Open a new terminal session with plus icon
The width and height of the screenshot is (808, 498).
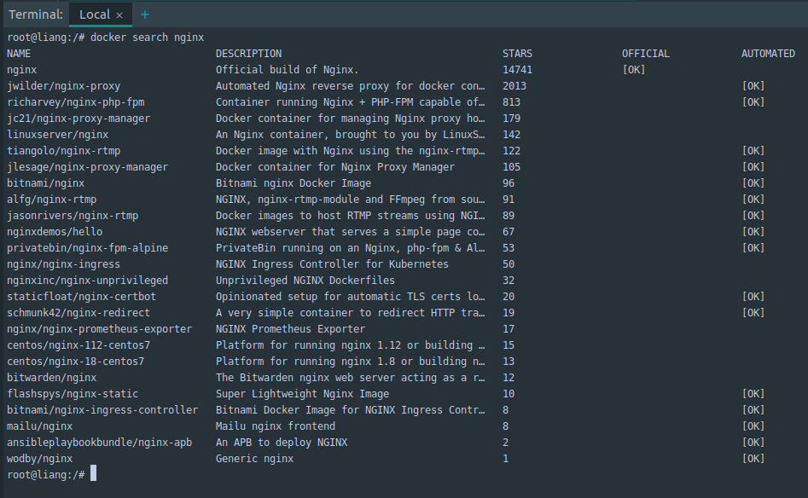[x=144, y=14]
